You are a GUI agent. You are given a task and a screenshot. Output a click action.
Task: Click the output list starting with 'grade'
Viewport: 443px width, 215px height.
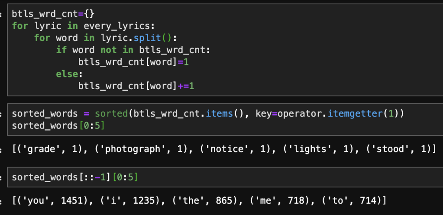224,149
